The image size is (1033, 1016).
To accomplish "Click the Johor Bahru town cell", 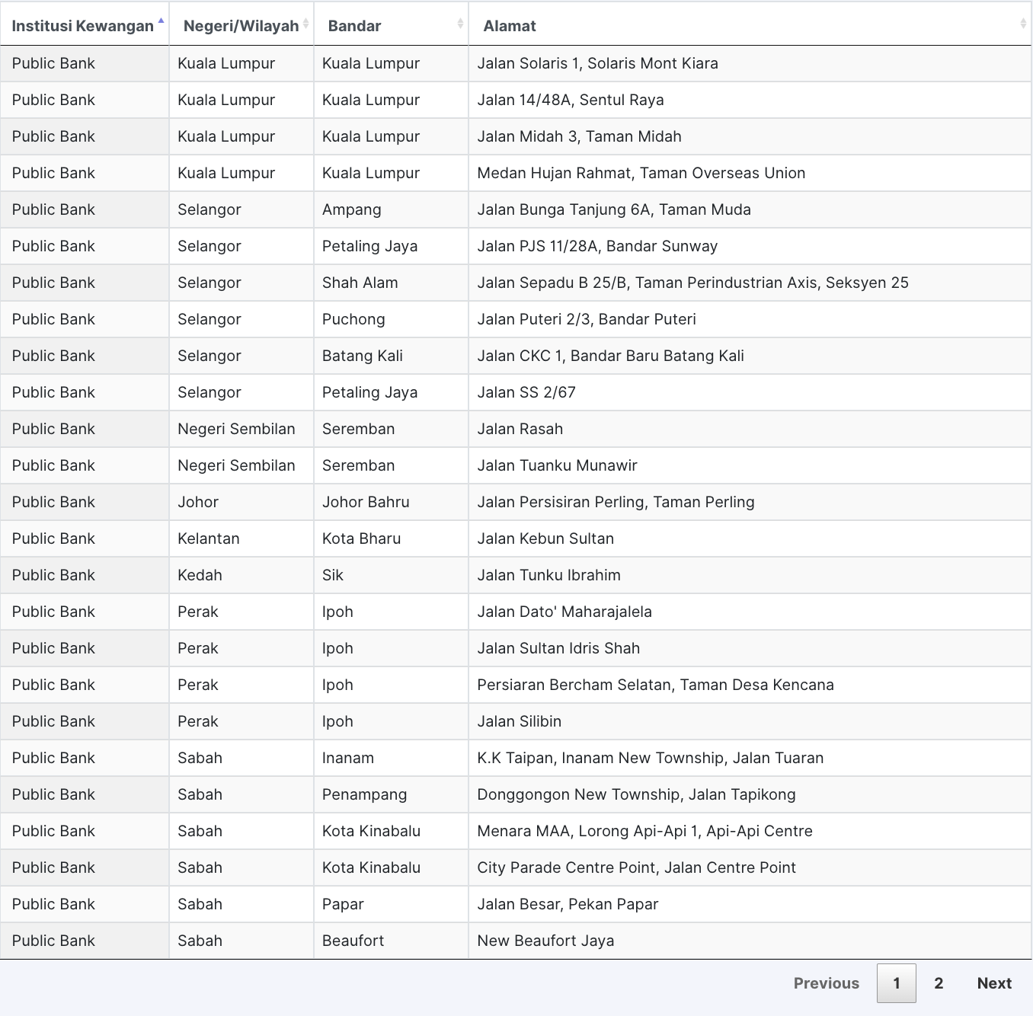I will (366, 502).
